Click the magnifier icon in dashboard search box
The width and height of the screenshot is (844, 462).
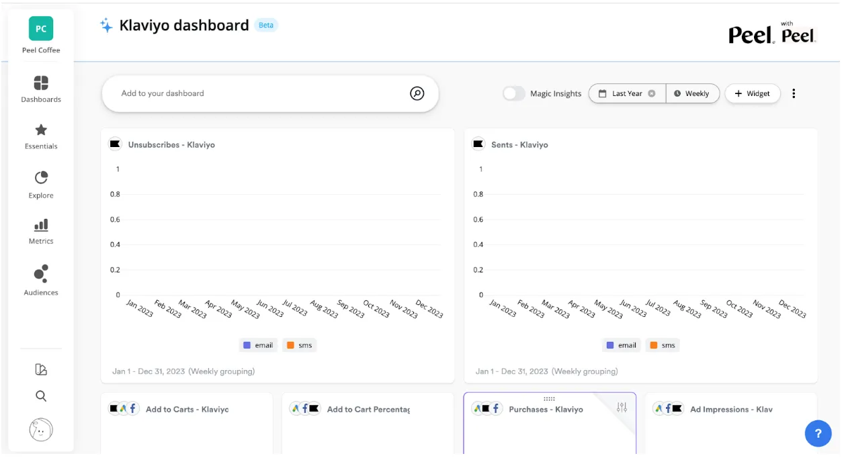tap(417, 93)
